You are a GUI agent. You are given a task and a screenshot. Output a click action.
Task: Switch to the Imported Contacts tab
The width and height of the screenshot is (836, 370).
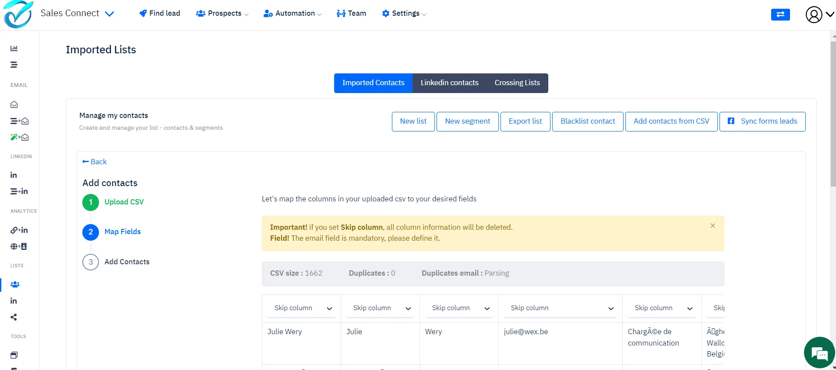coord(373,83)
